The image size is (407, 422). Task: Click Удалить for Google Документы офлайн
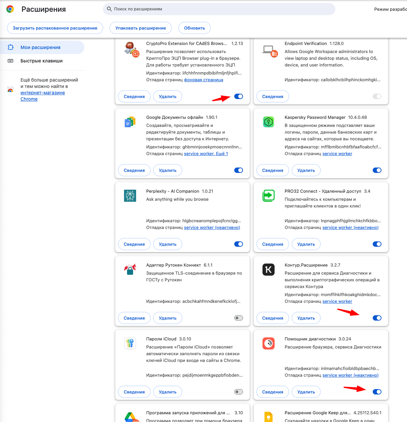tap(168, 170)
